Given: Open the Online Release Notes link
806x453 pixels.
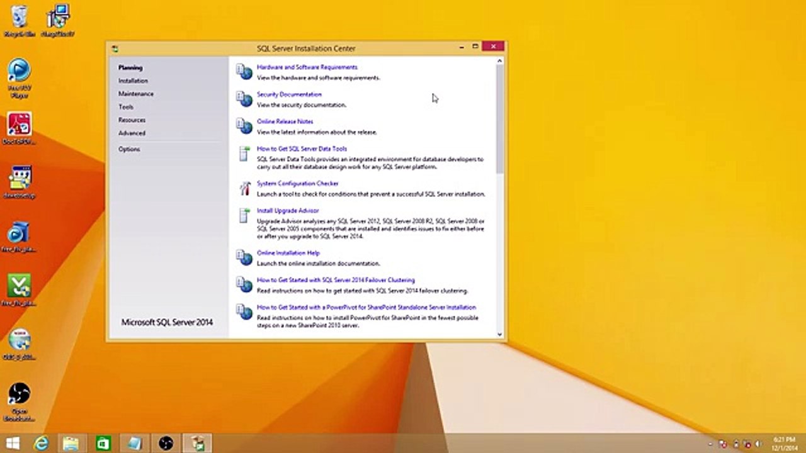Looking at the screenshot, I should point(285,121).
